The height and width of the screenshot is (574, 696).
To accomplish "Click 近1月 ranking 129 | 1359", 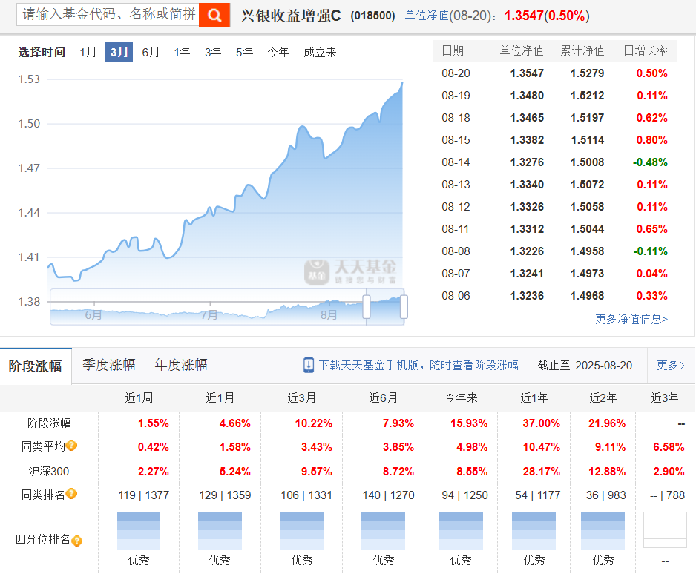I will (225, 495).
